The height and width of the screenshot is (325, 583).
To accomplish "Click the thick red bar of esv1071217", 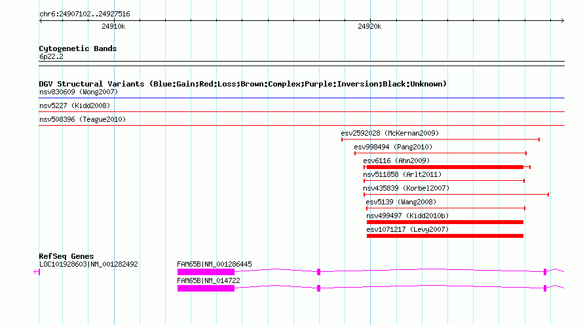I will click(445, 236).
